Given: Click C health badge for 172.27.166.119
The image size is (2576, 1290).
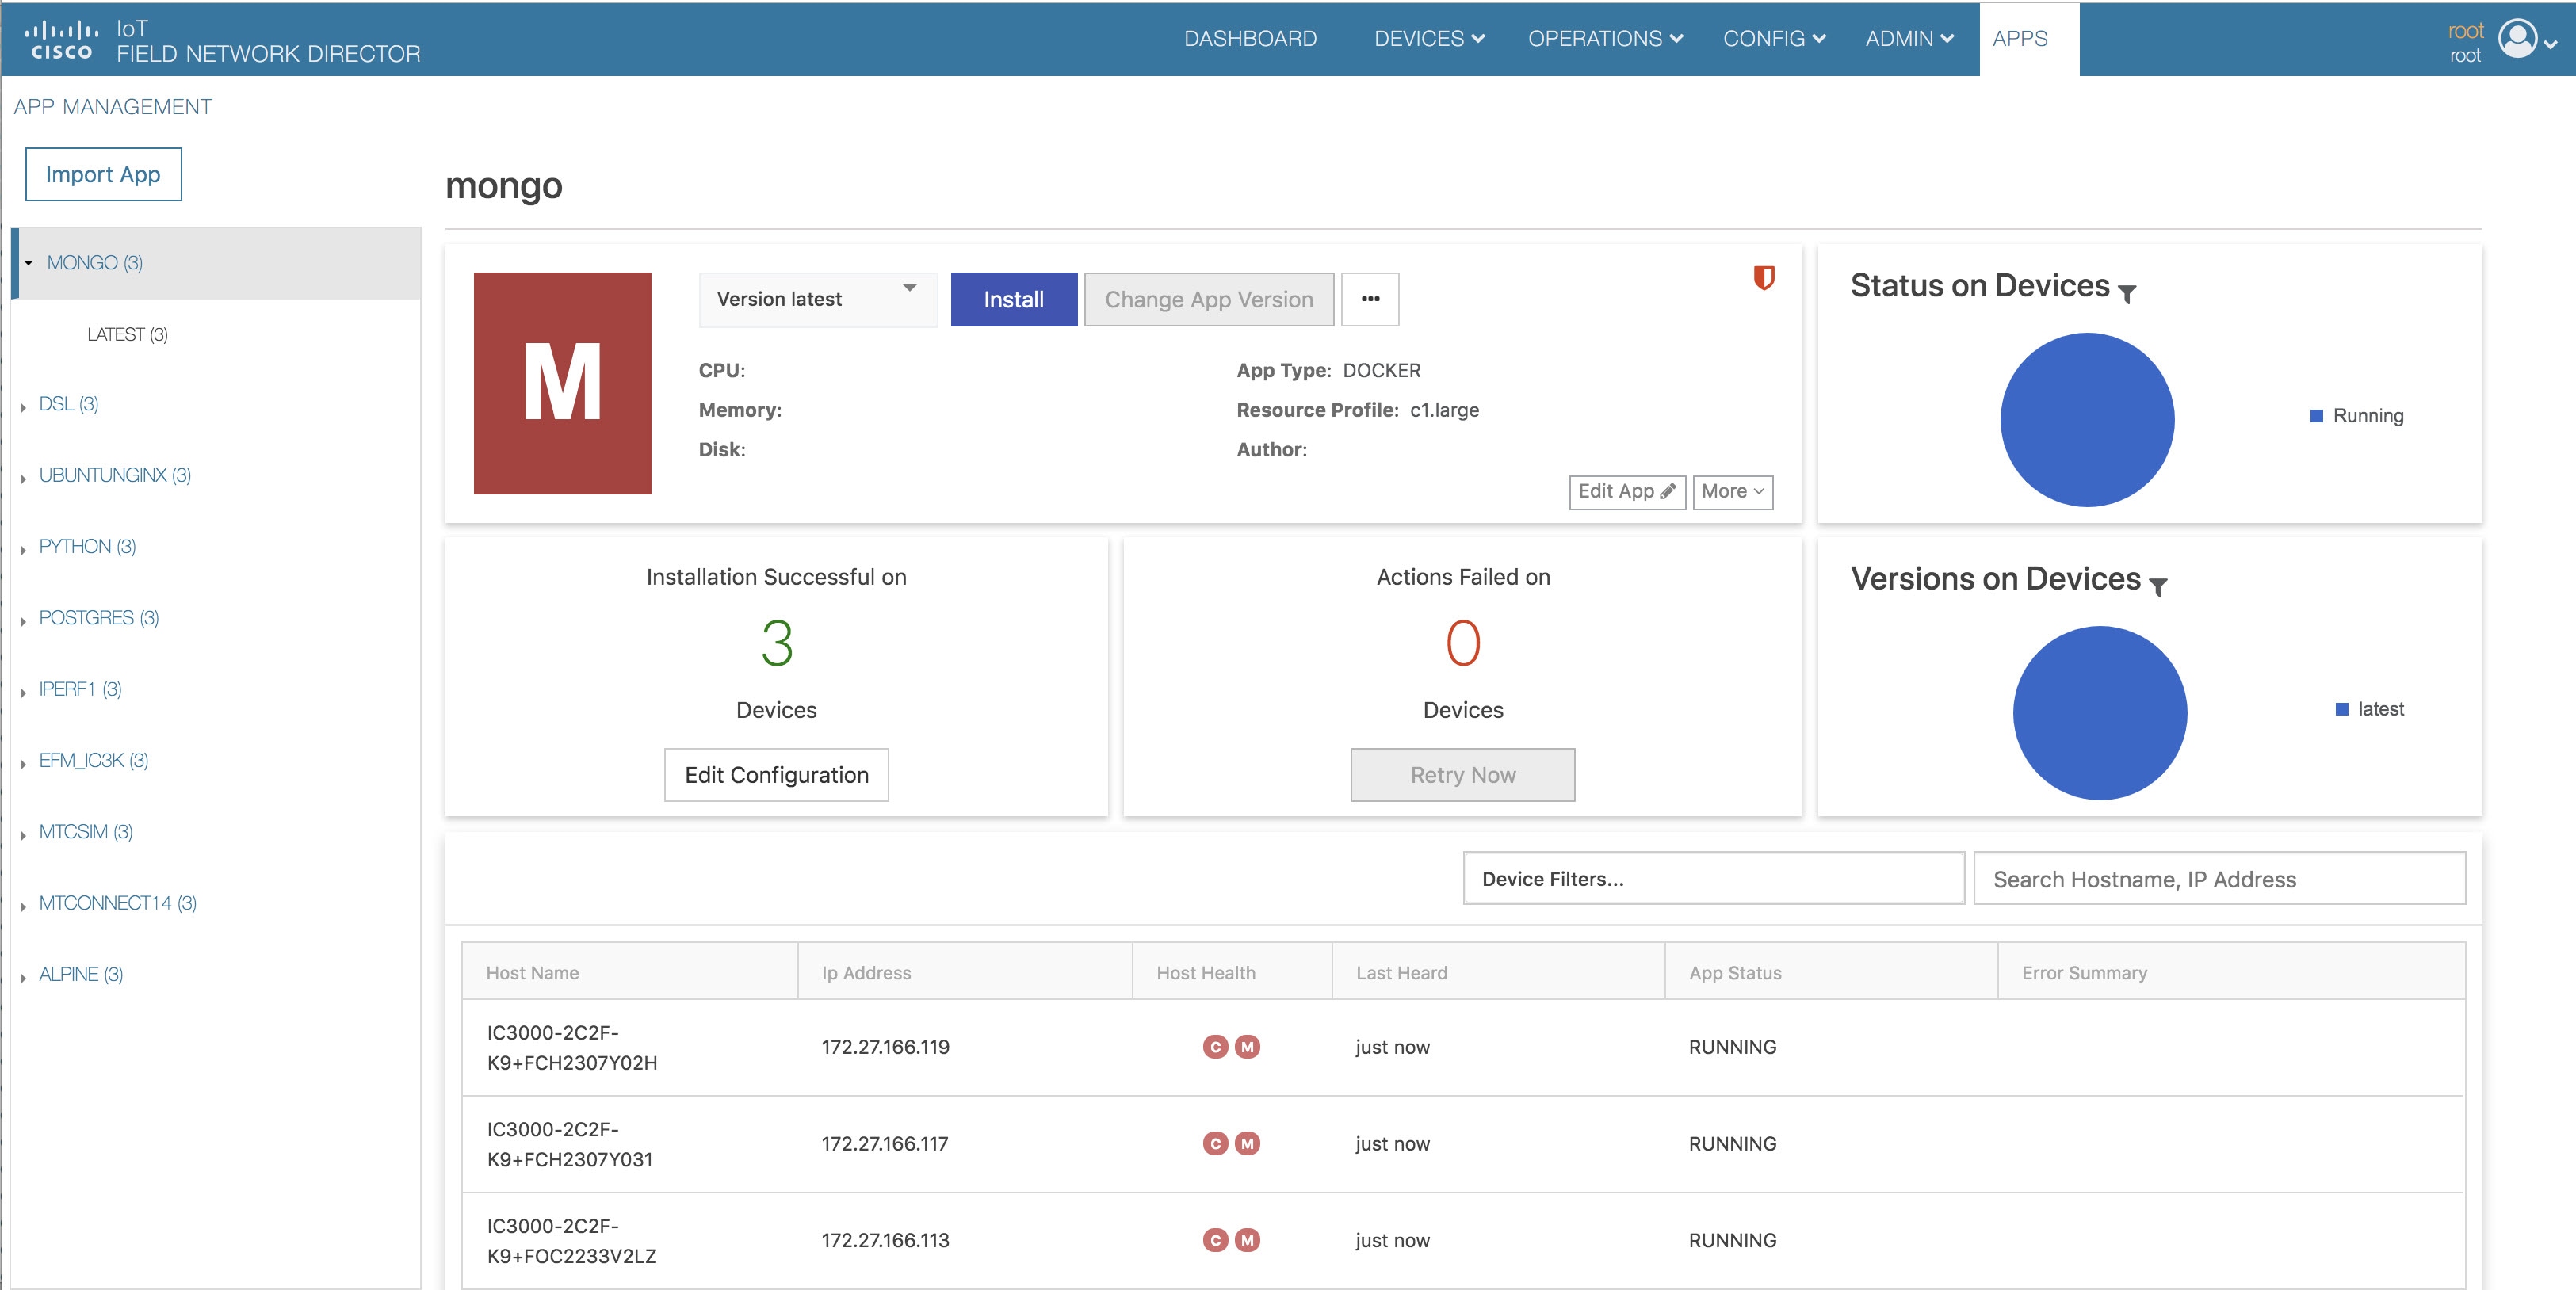Looking at the screenshot, I should coord(1215,1047).
